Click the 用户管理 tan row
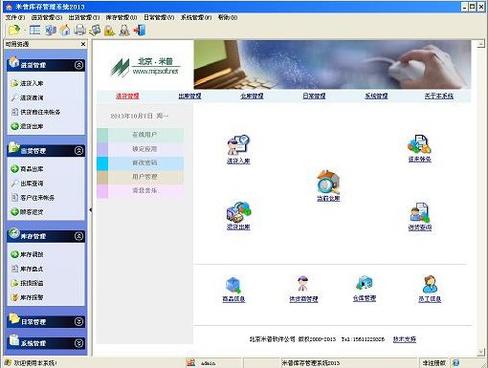The width and height of the screenshot is (488, 368). 141,177
